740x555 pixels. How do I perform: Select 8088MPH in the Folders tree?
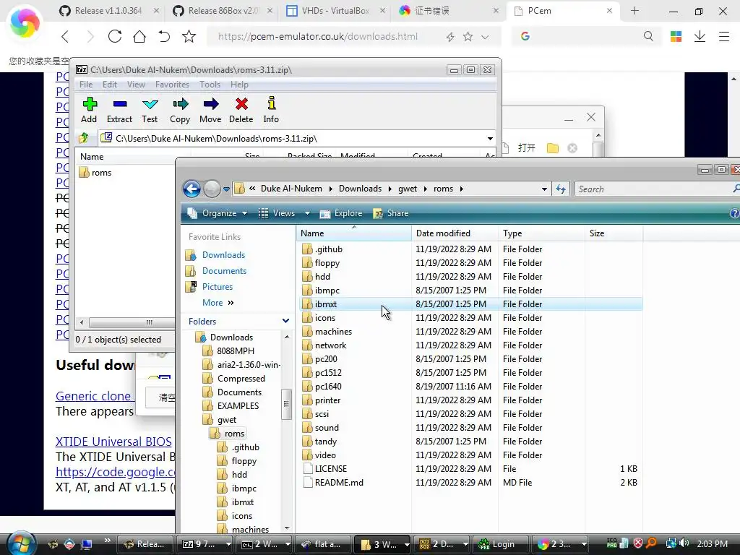coord(235,350)
